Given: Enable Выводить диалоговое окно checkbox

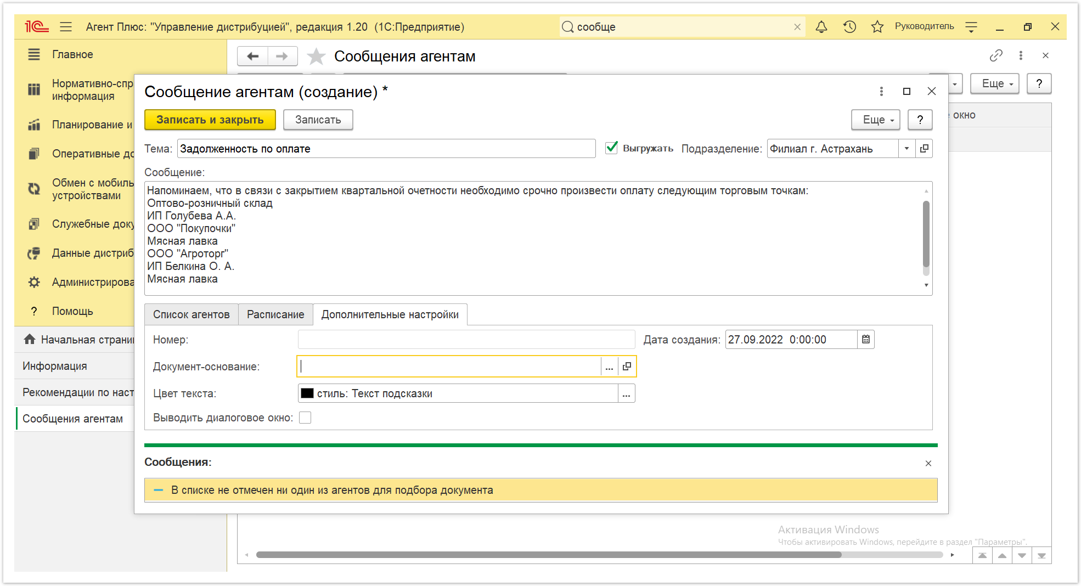Looking at the screenshot, I should (305, 418).
